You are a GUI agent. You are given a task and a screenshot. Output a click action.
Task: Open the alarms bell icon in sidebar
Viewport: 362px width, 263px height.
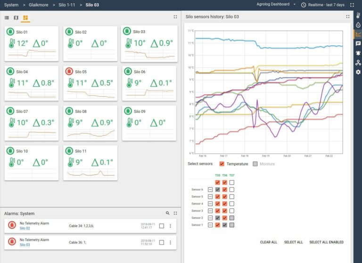pyautogui.click(x=358, y=53)
